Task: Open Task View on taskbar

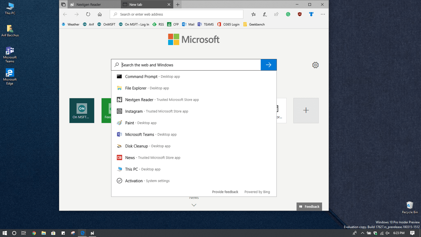Action: 23,233
